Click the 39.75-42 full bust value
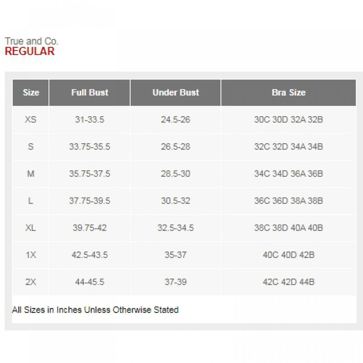Viewport: 363px width, 363px height. [90, 228]
